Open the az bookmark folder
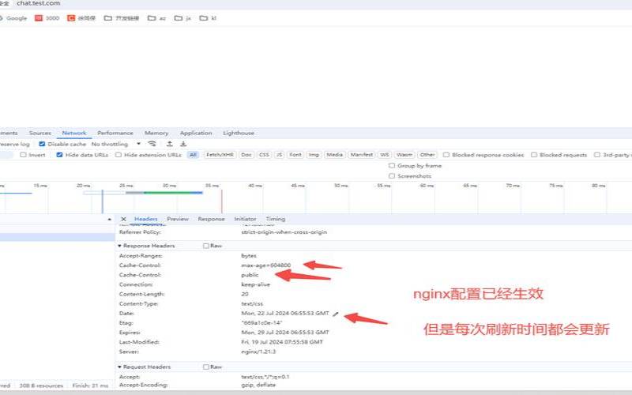 point(157,17)
